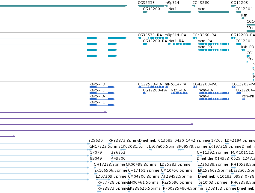This screenshot has height=193, width=255.
Task: Select the CG32533-RA transcript label
Action: [x=150, y=35]
